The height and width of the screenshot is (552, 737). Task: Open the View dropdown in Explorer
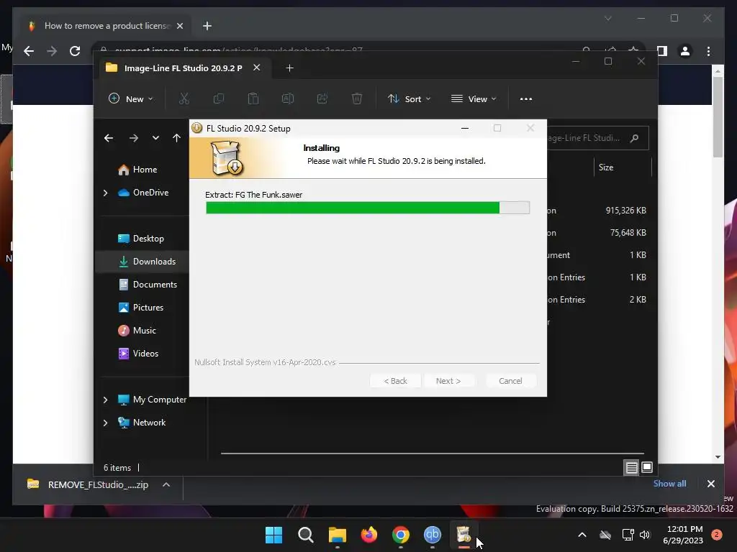click(474, 99)
